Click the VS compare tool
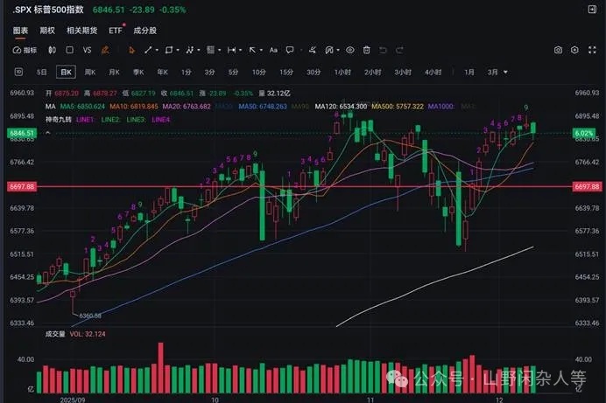This screenshot has width=606, height=403. tap(87, 51)
